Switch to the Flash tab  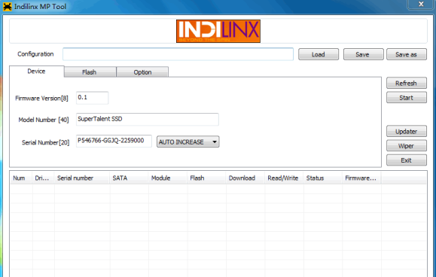(x=90, y=72)
